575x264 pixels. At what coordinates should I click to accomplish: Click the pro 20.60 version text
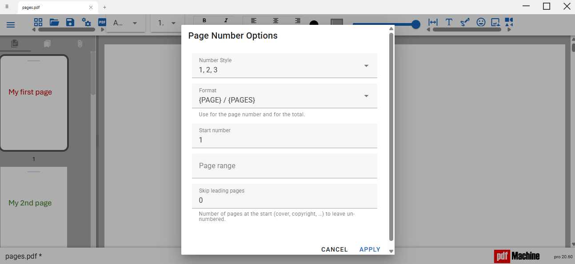tap(563, 256)
